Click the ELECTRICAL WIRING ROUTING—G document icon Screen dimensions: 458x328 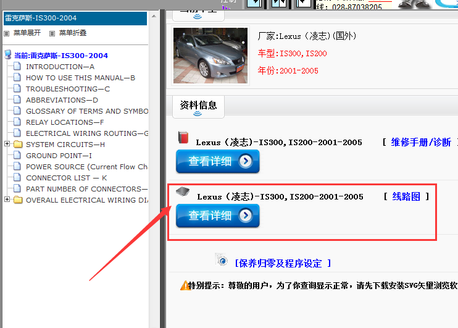point(17,133)
